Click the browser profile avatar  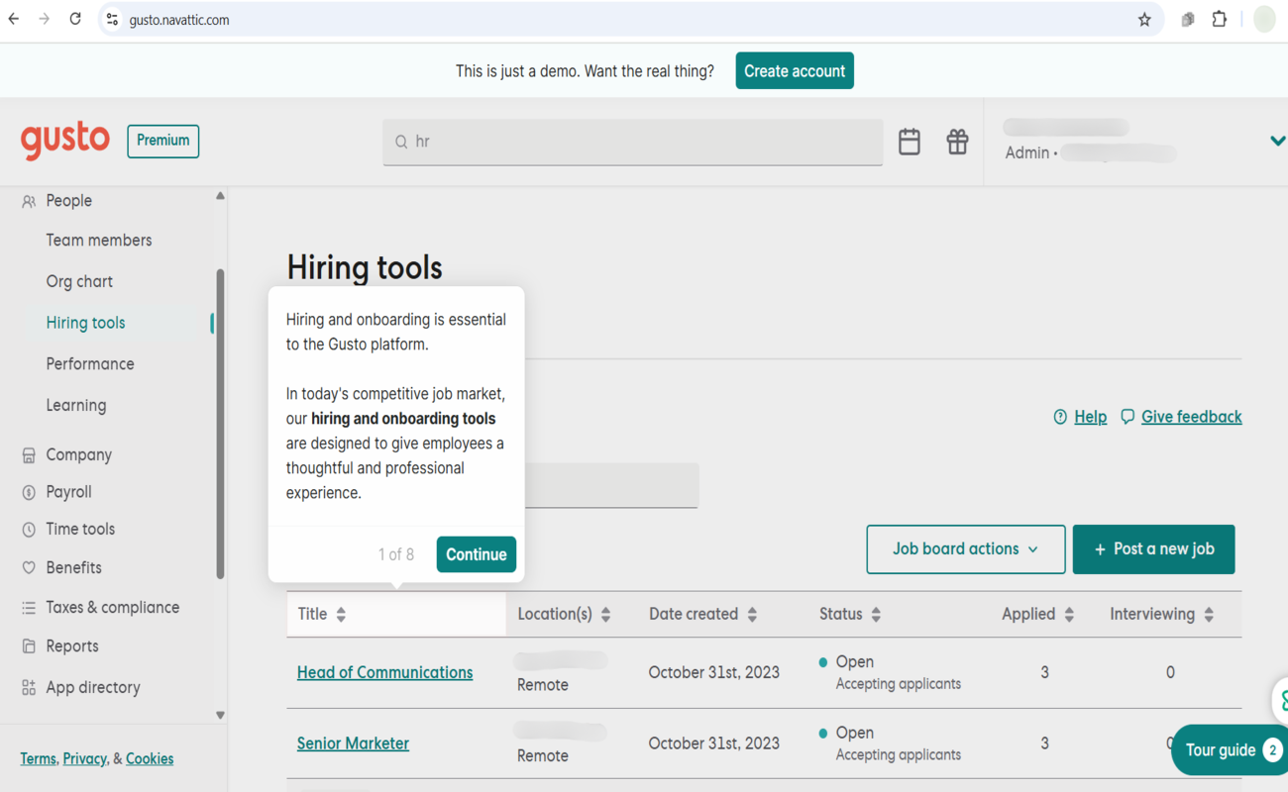1264,19
